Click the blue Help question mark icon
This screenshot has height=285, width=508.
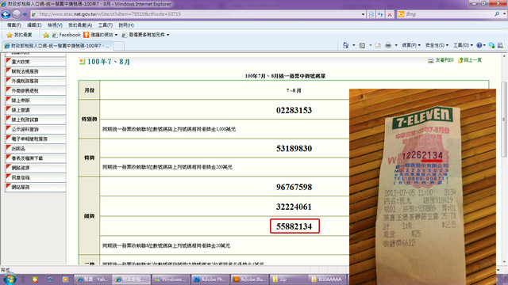(x=479, y=45)
